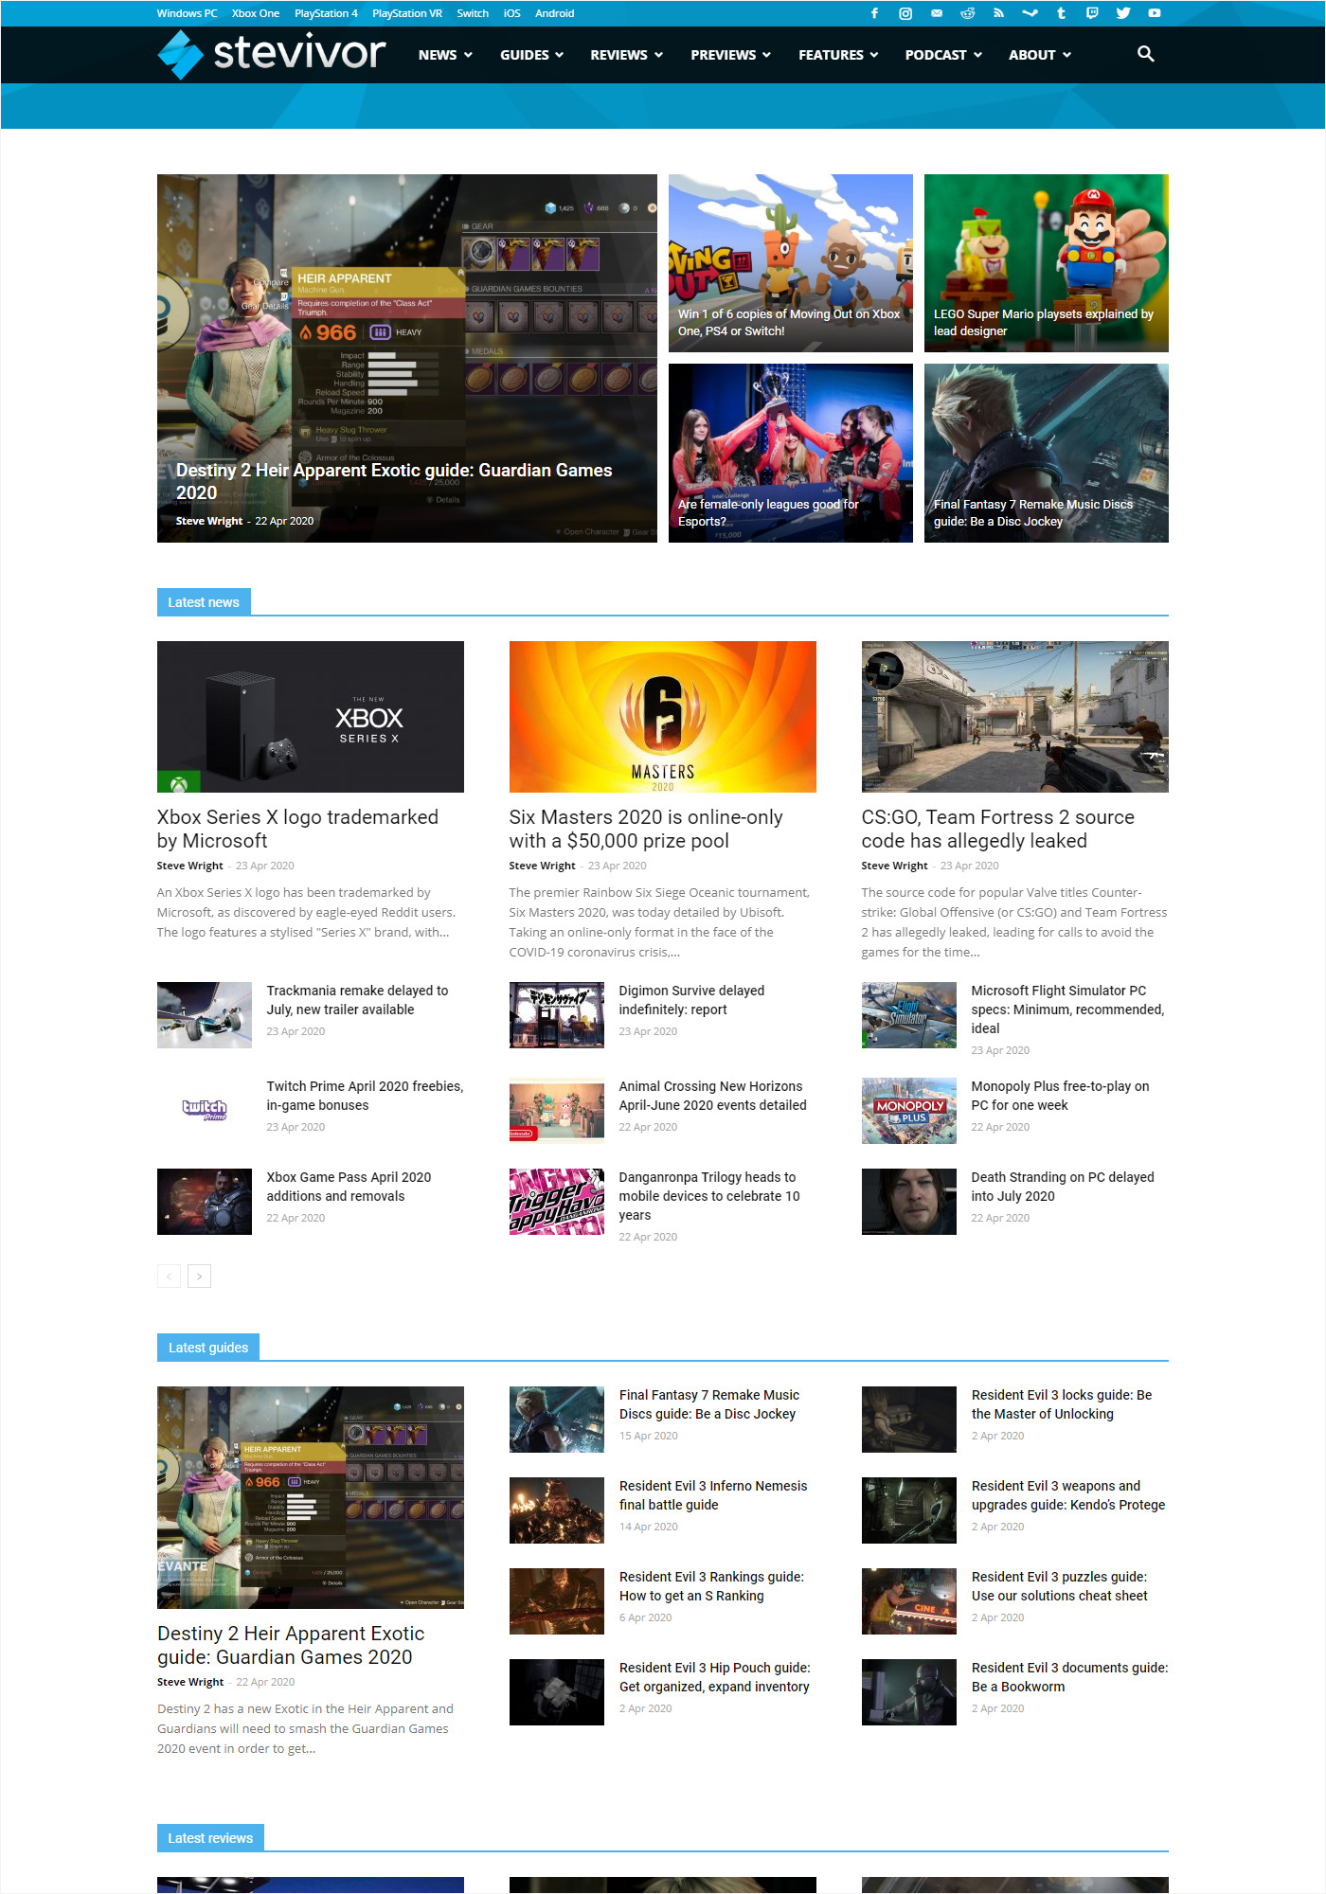Open featured Destiny 2 Heir Apparent headline
The height and width of the screenshot is (1894, 1326).
394,481
